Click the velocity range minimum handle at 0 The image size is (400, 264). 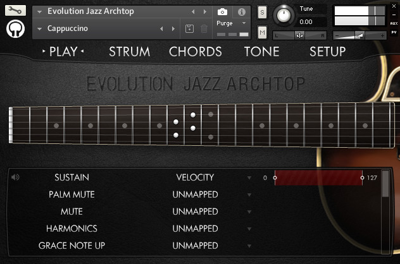tap(275, 177)
